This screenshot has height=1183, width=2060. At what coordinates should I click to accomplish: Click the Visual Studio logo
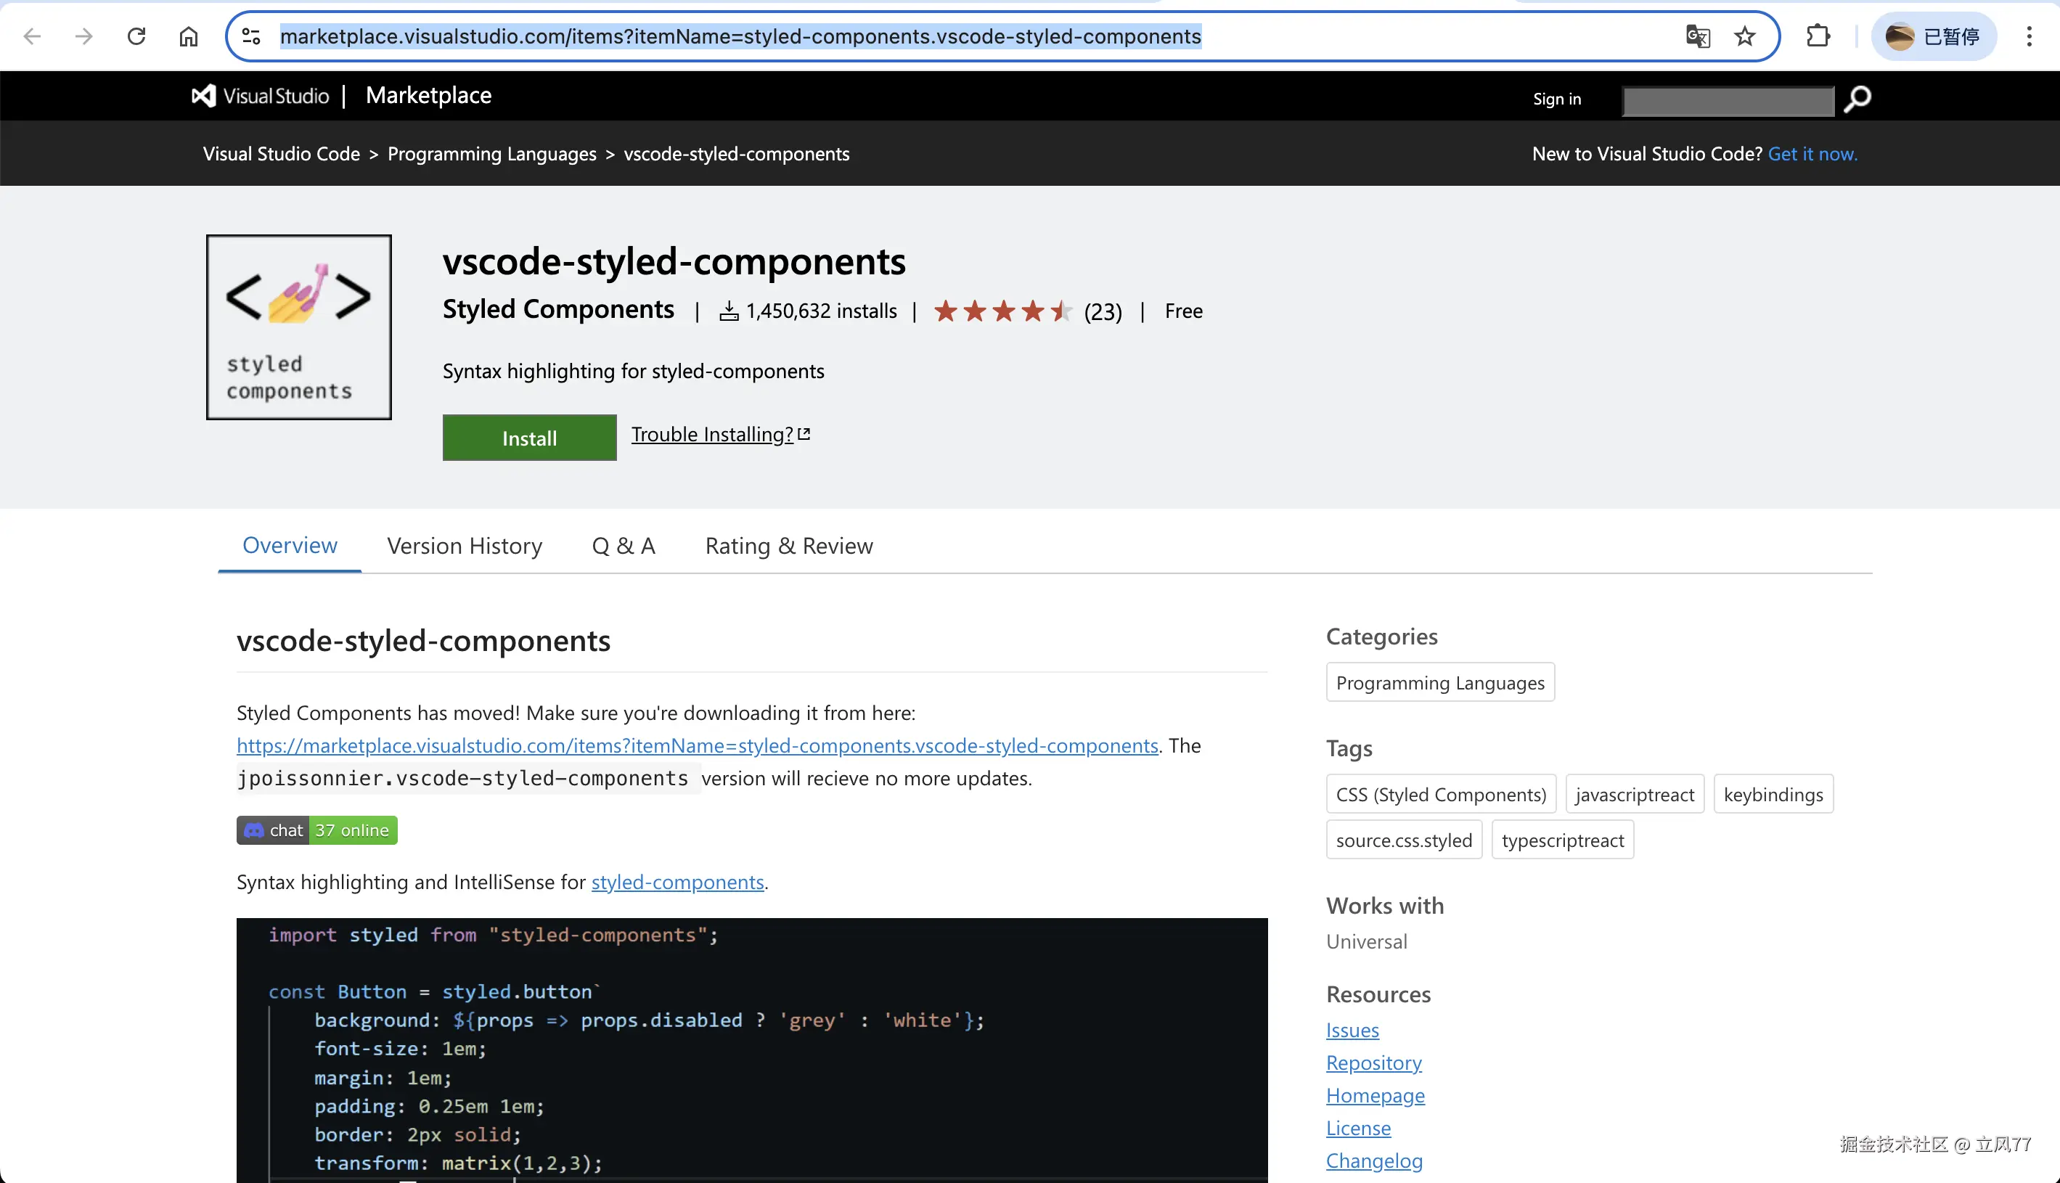tap(260, 96)
